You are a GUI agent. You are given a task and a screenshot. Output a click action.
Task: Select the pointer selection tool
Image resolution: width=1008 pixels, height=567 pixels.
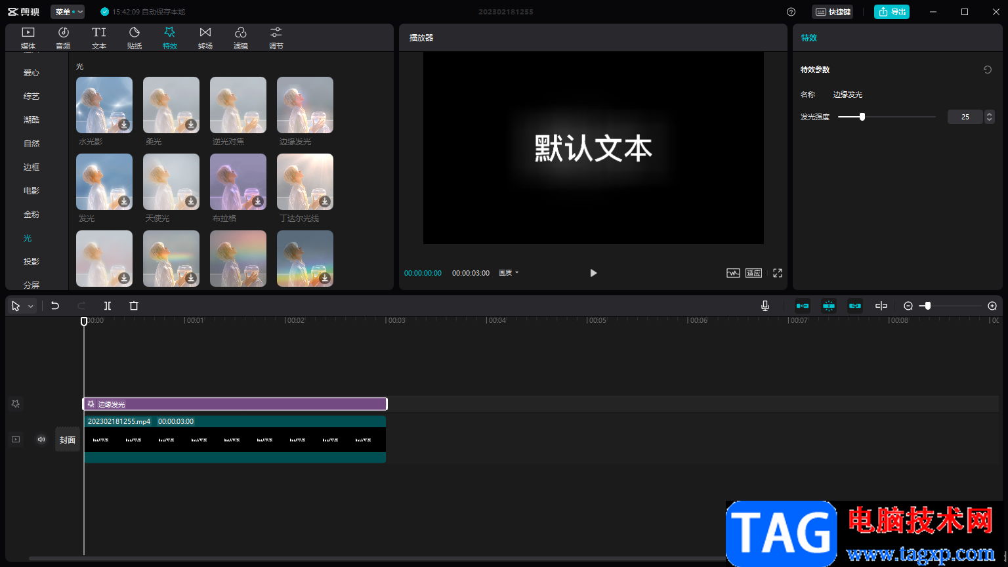tap(16, 306)
